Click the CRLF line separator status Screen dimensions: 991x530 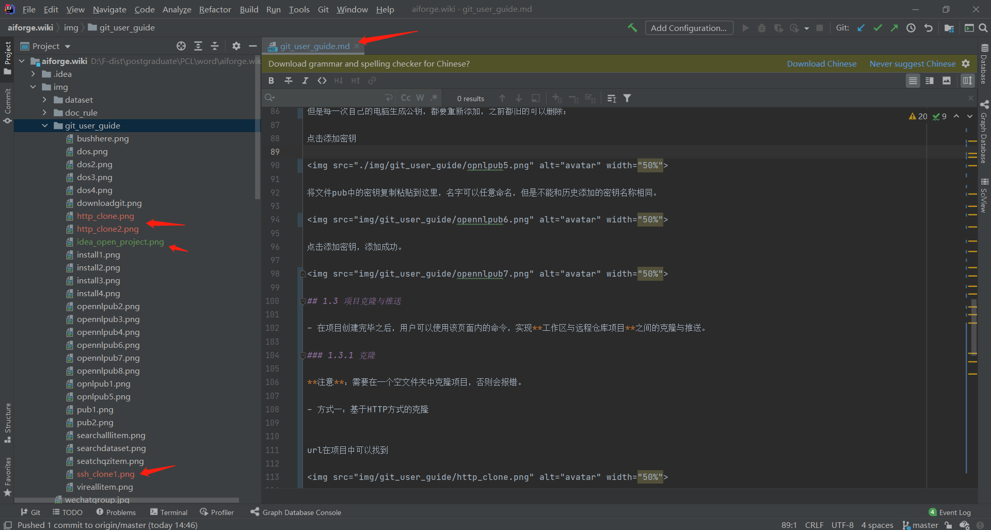point(814,525)
